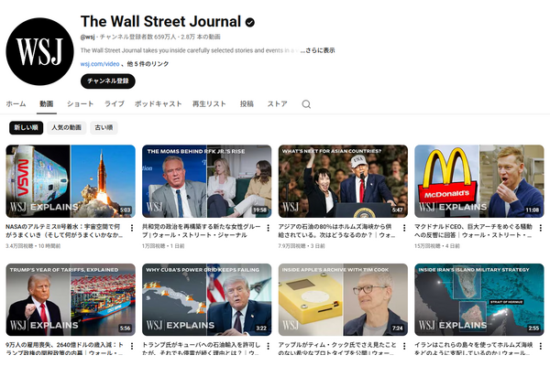Click The Wall Street Journal channel title
Viewport: 550px width, 366px height.
(160, 21)
